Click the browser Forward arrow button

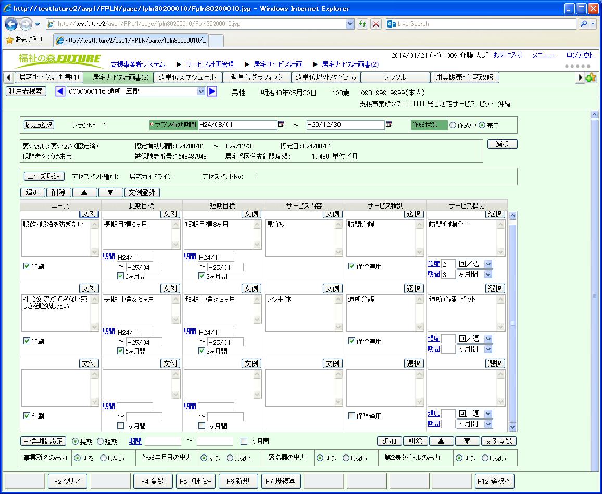click(26, 24)
